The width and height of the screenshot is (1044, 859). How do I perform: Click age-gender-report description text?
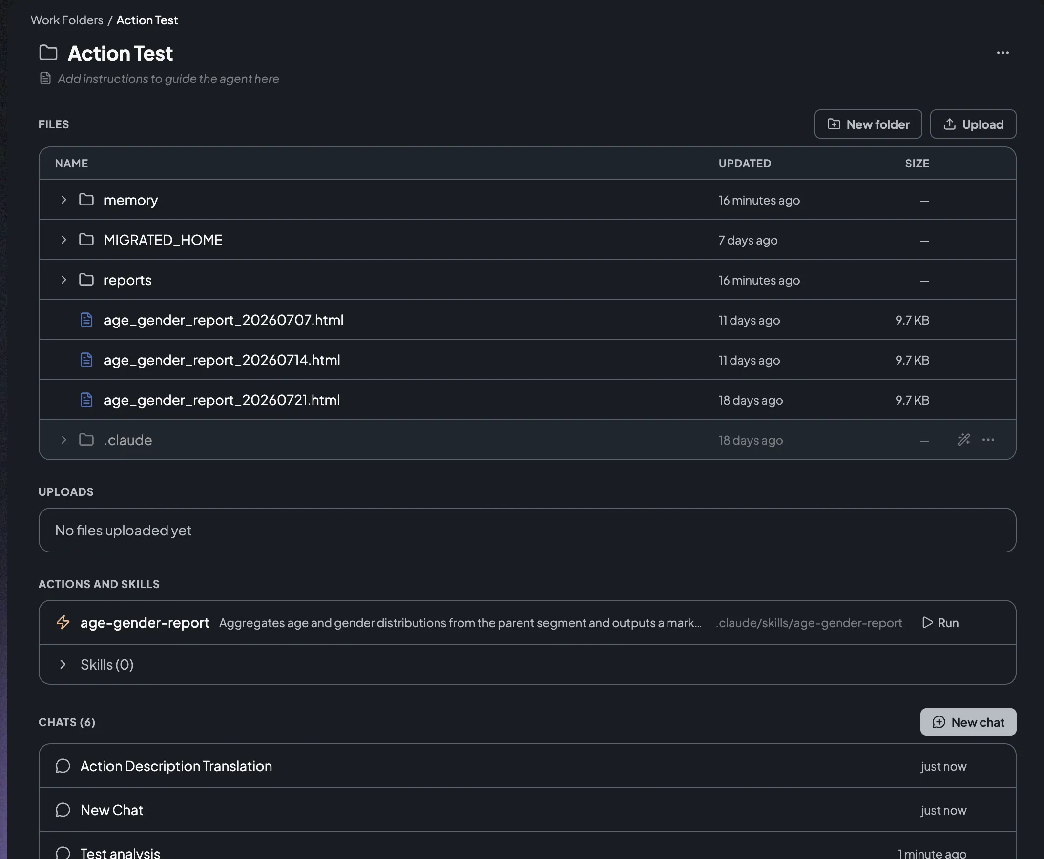point(460,623)
